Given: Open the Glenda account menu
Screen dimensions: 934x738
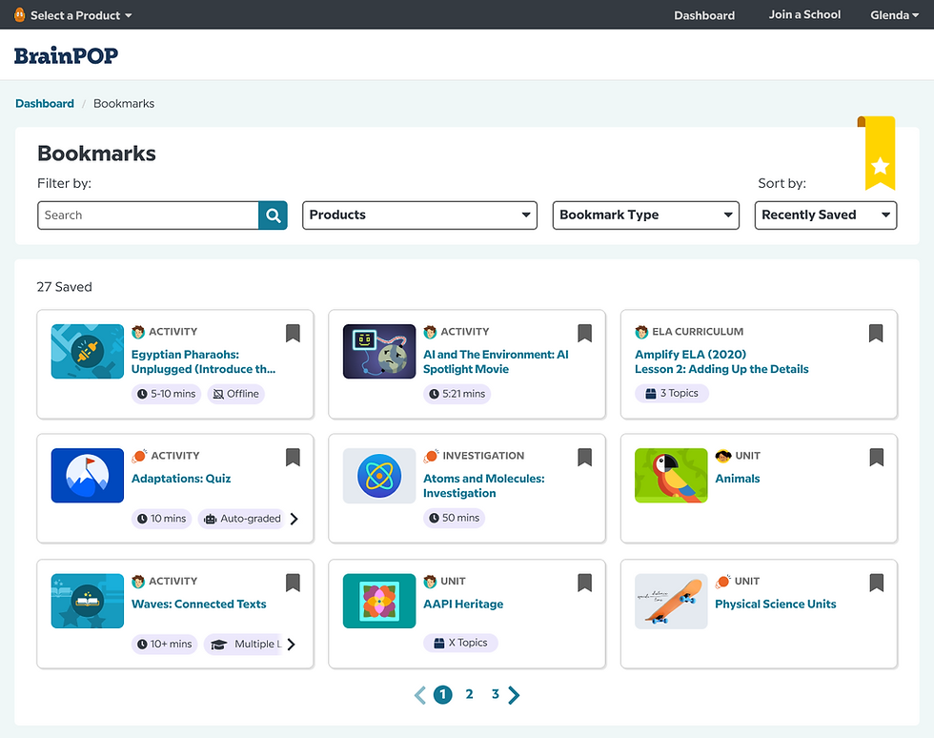Looking at the screenshot, I should pyautogui.click(x=894, y=15).
